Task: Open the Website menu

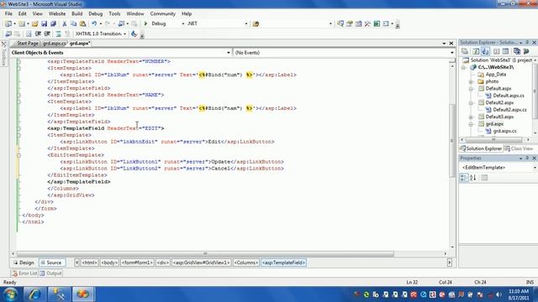Action: click(x=57, y=13)
